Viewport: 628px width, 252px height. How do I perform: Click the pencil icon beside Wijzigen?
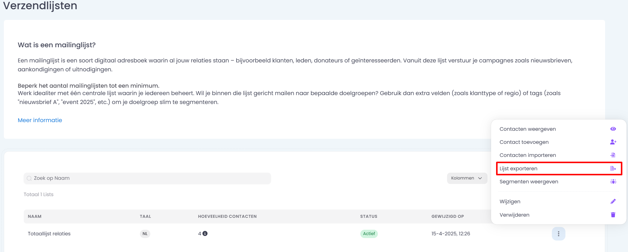(x=613, y=201)
